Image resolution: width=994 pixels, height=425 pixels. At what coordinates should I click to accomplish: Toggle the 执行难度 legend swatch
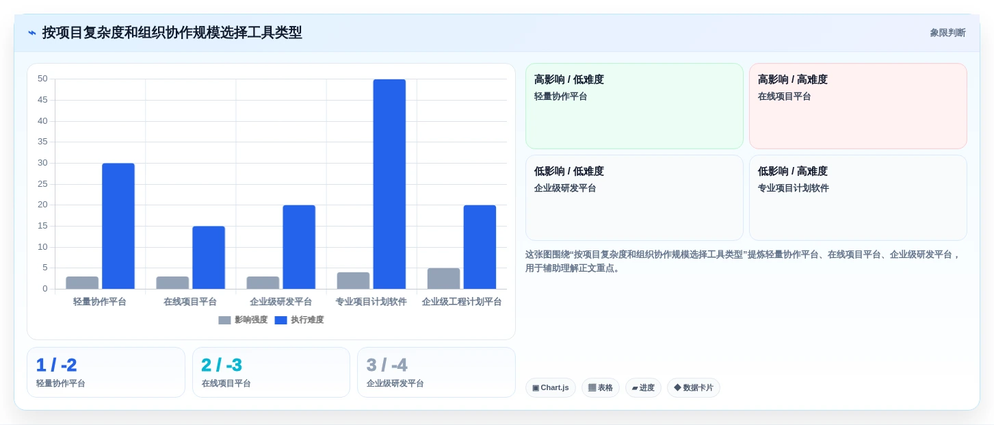point(280,320)
